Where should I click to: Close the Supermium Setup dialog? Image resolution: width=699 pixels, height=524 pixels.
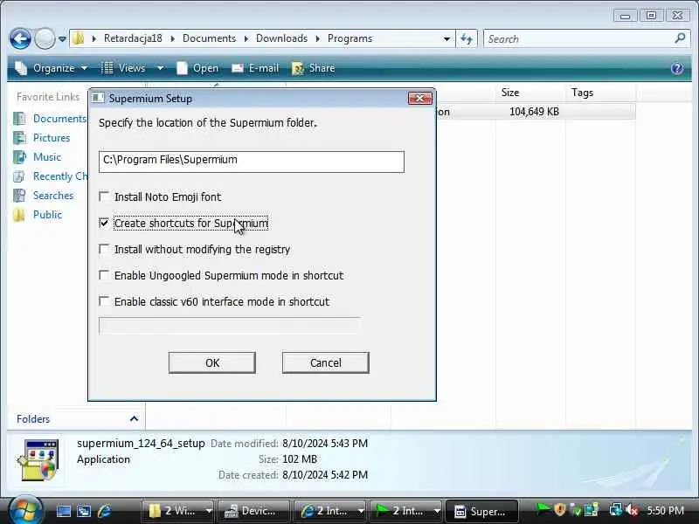tap(420, 98)
